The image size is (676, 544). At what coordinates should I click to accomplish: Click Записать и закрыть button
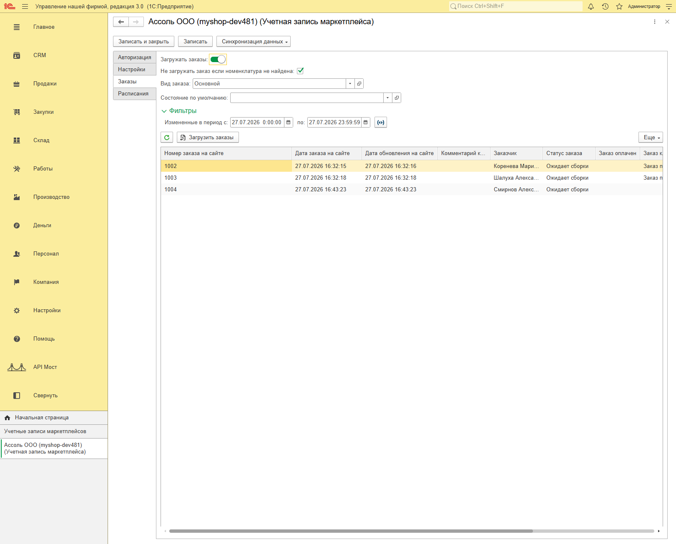point(143,41)
